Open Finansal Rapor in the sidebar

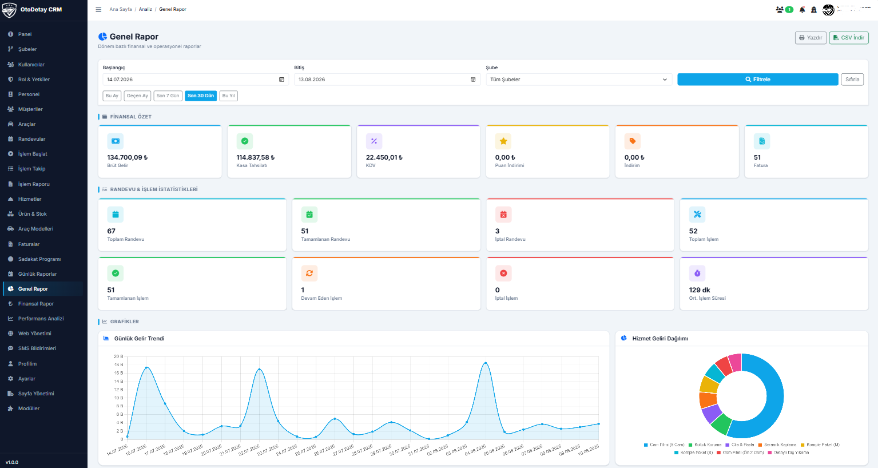click(x=36, y=304)
